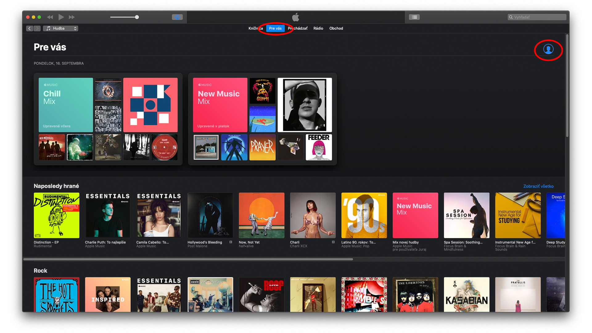Viewport: 592px width, 333px height.
Task: Open the red vinyl record cover in Chill Mix
Action: 165,147
